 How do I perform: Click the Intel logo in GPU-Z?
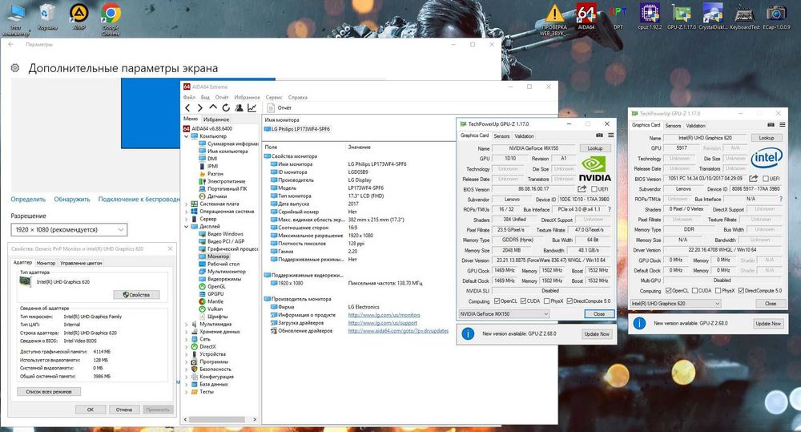coord(767,157)
